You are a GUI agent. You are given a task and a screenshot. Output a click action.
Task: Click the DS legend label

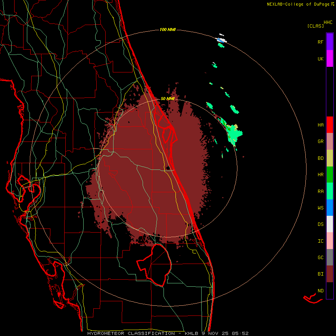(320, 224)
